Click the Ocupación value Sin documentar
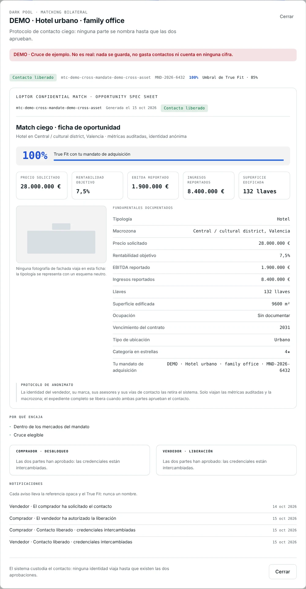 [x=274, y=315]
